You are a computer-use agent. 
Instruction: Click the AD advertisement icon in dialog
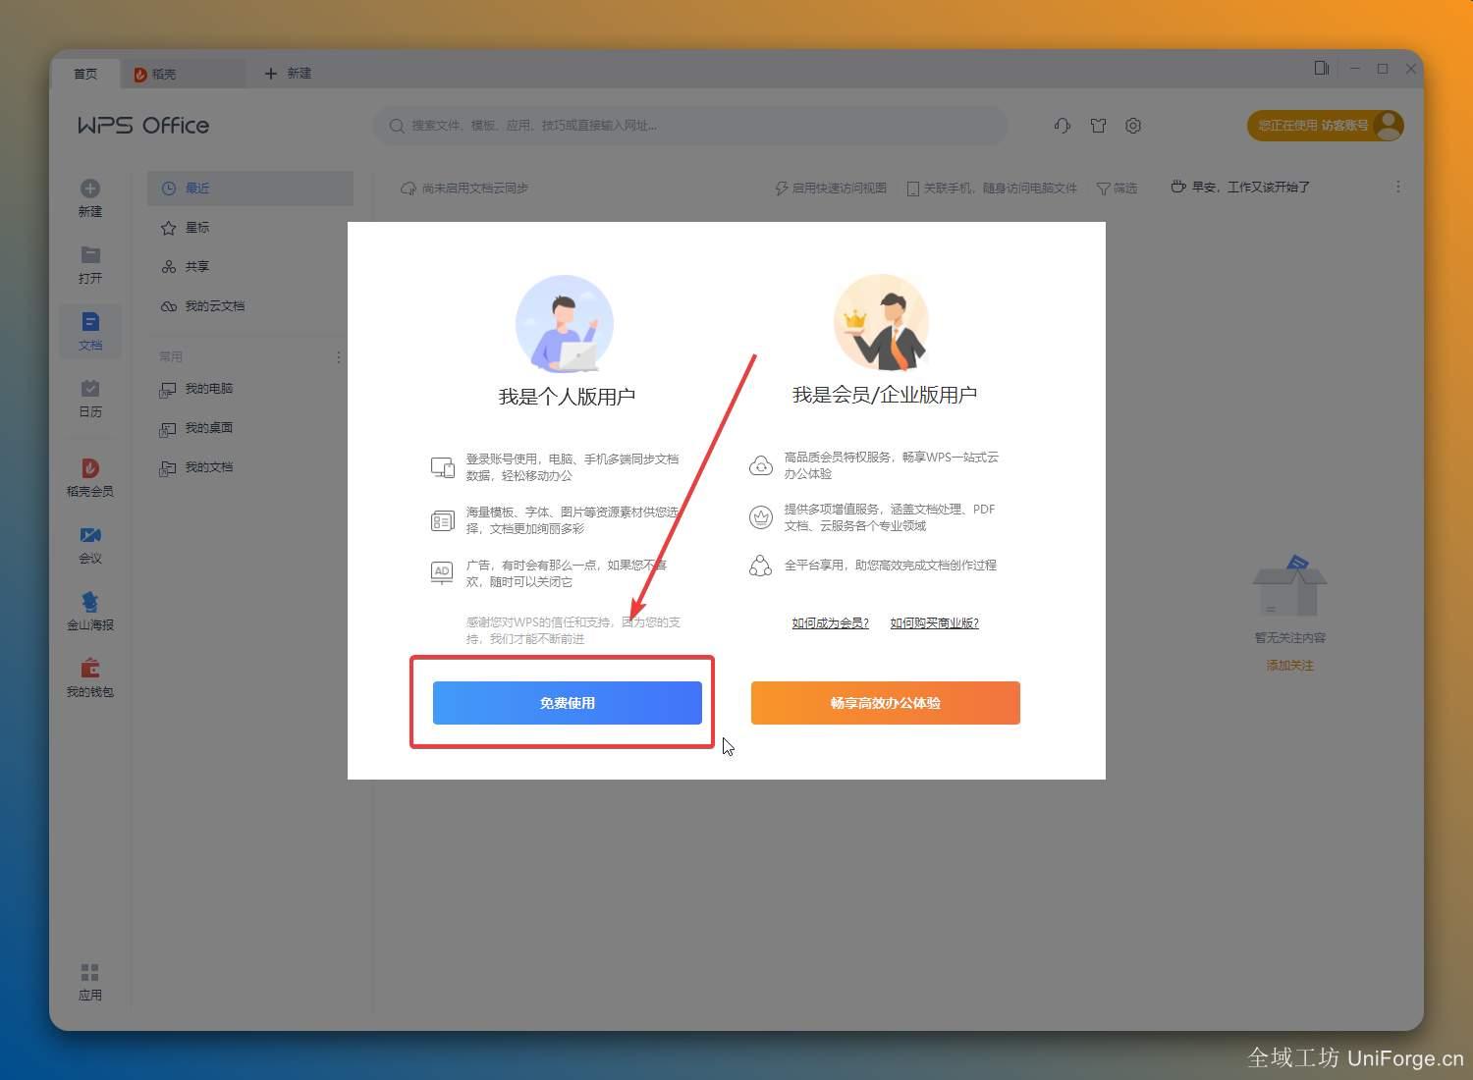(442, 572)
